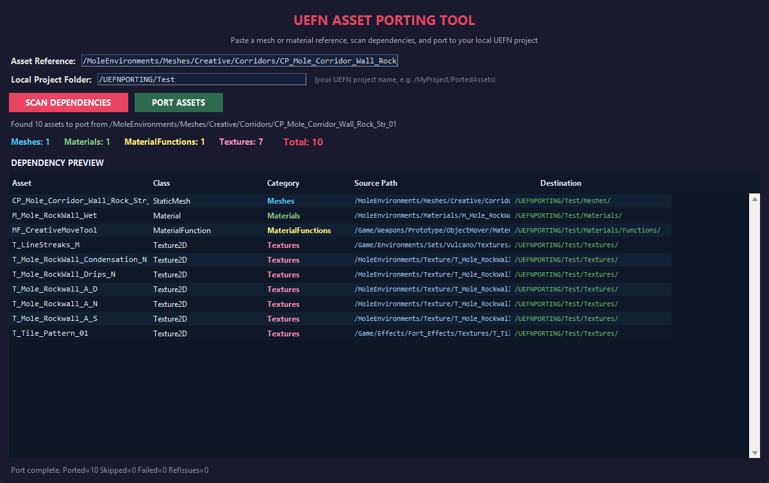Select the T_Tile_Pattern_01 asset row
Image resolution: width=769 pixels, height=483 pixels.
340,333
